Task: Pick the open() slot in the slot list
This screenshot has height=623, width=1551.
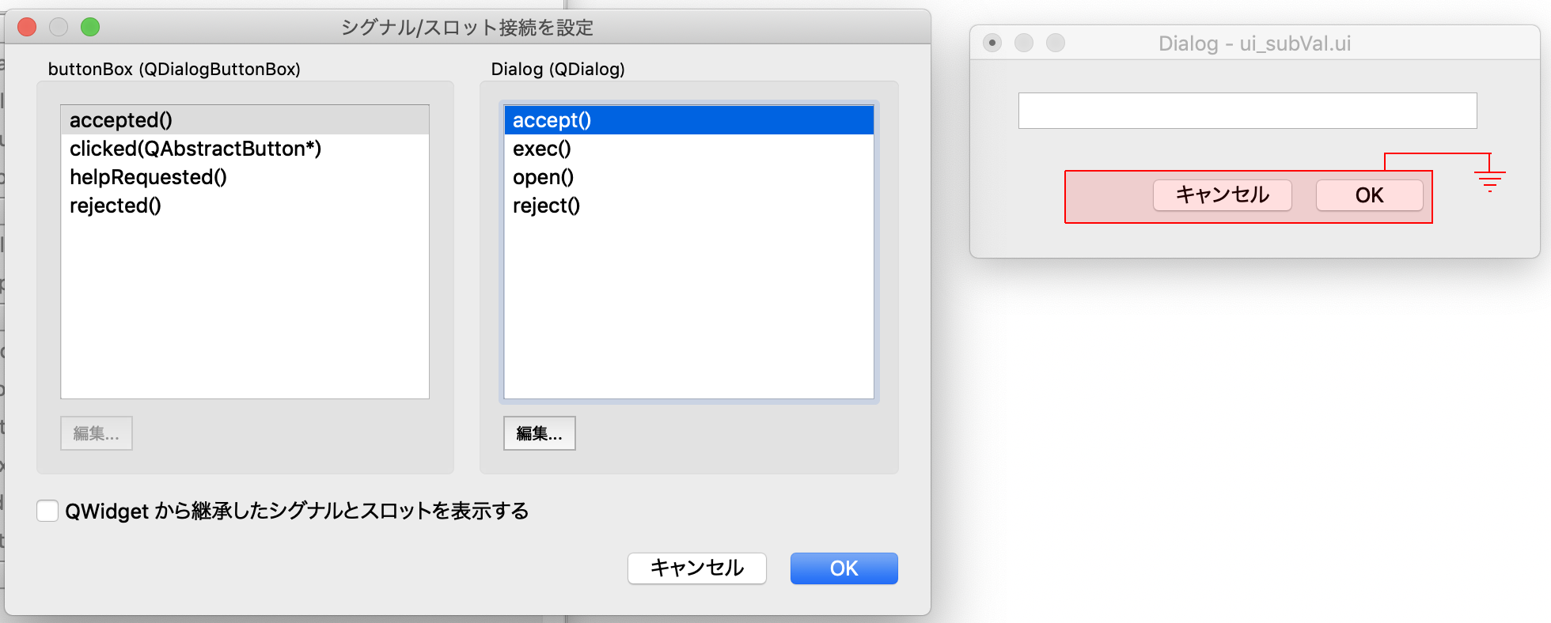Action: click(543, 177)
